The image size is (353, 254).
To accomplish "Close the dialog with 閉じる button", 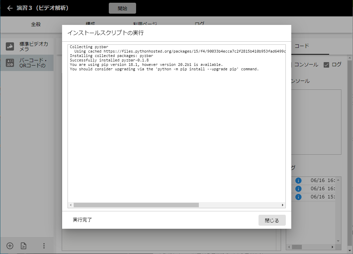I will coord(272,220).
